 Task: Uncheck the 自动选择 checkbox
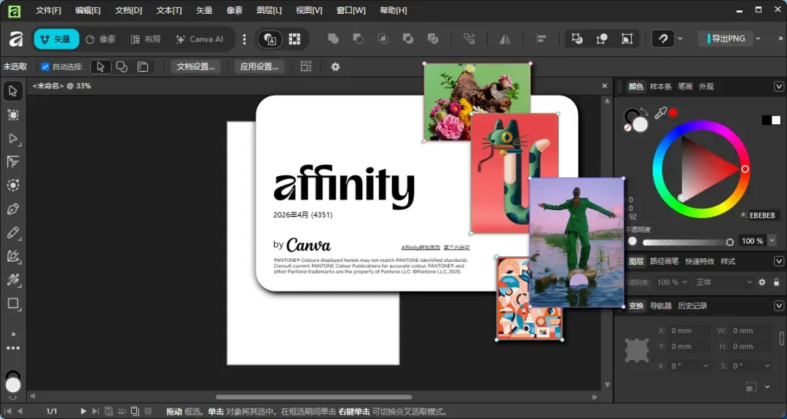[45, 67]
